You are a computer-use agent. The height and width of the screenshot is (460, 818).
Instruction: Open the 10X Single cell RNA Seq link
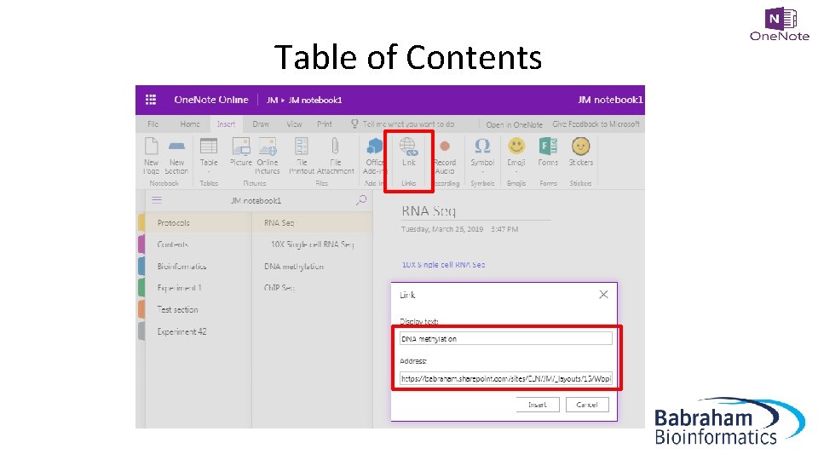pos(443,264)
